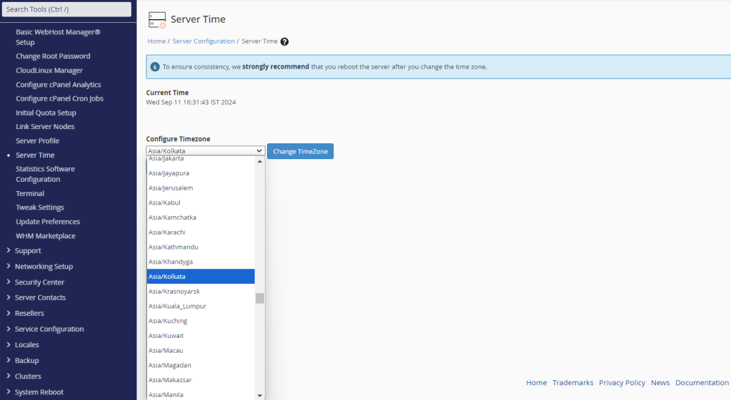
Task: Select Asia/Kuala_Lumpur from timezone list
Action: [177, 306]
